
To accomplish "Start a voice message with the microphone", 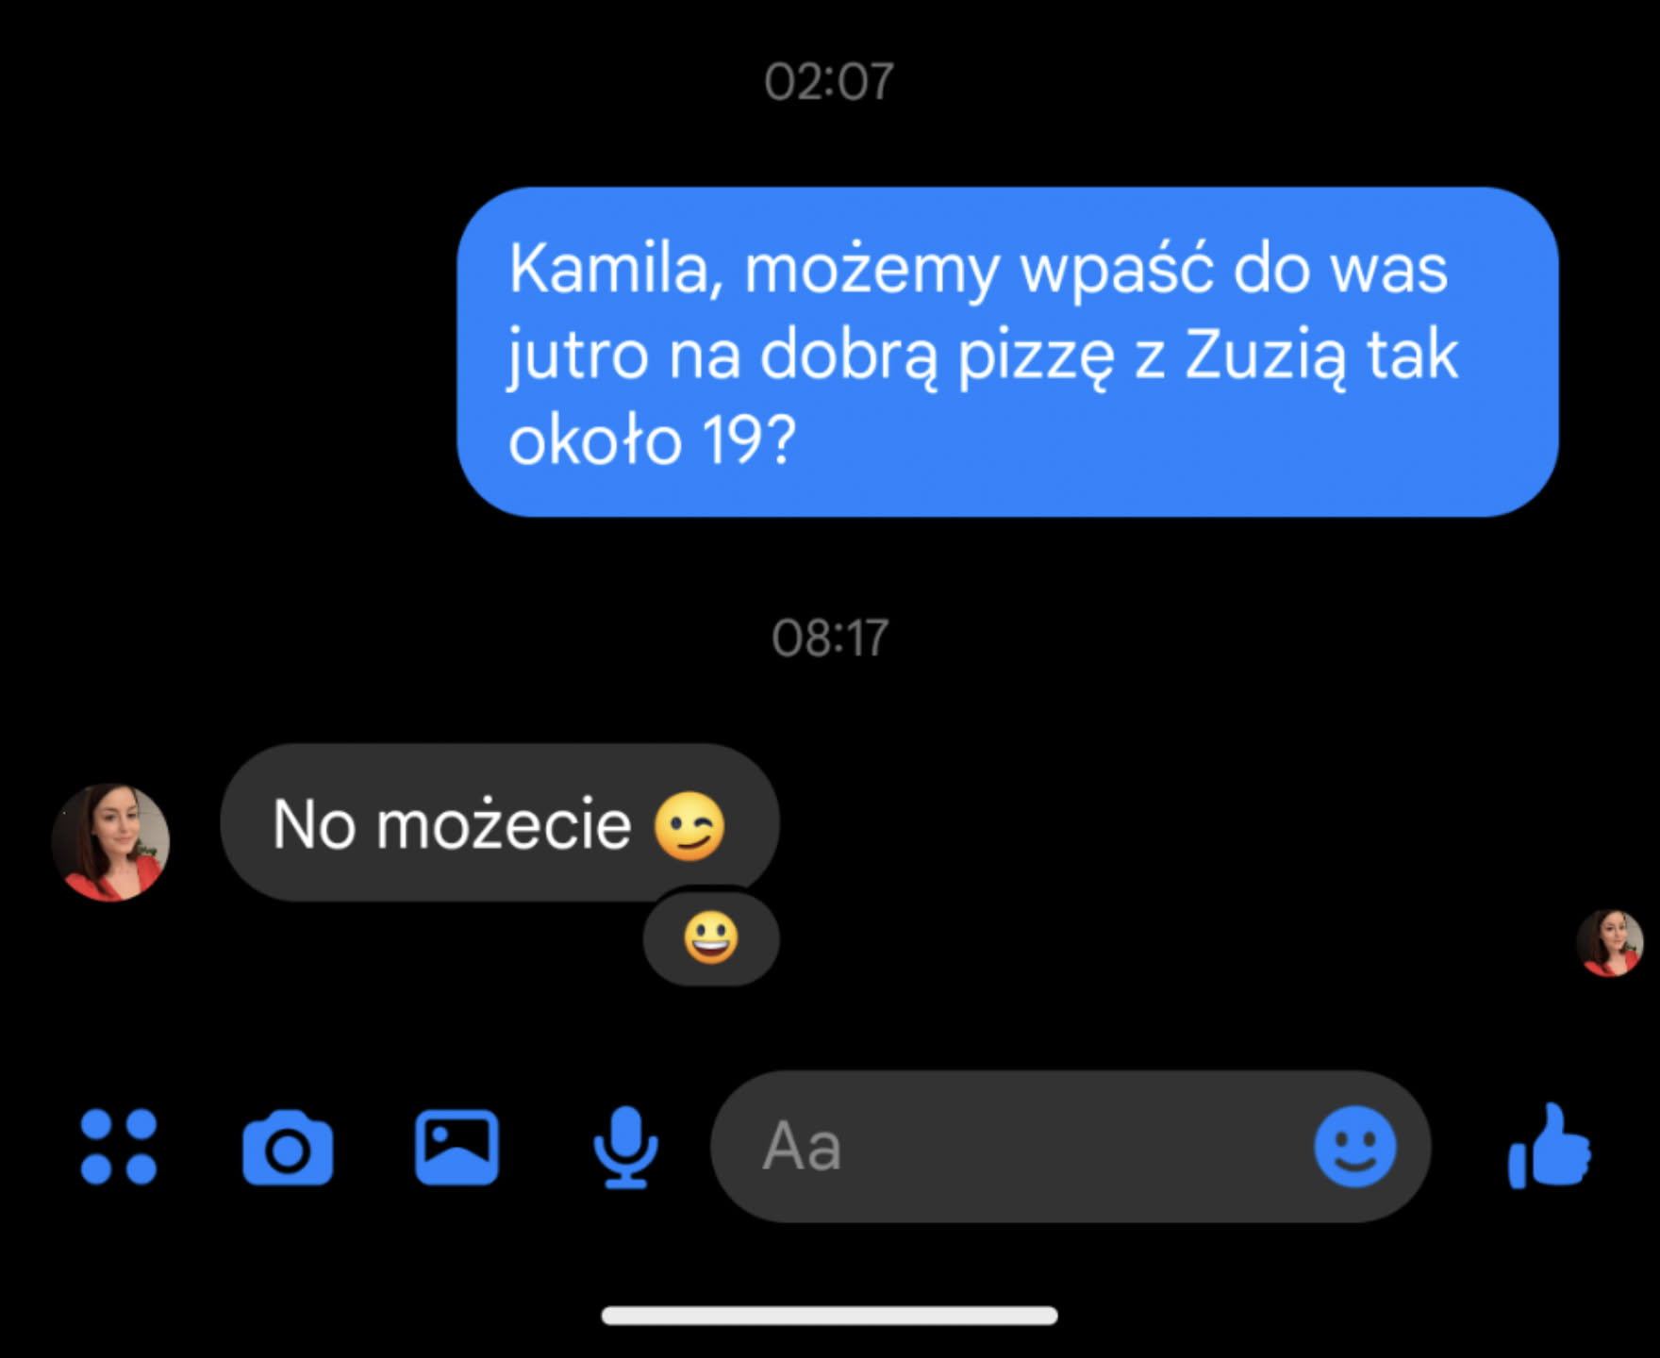I will click(x=625, y=1147).
